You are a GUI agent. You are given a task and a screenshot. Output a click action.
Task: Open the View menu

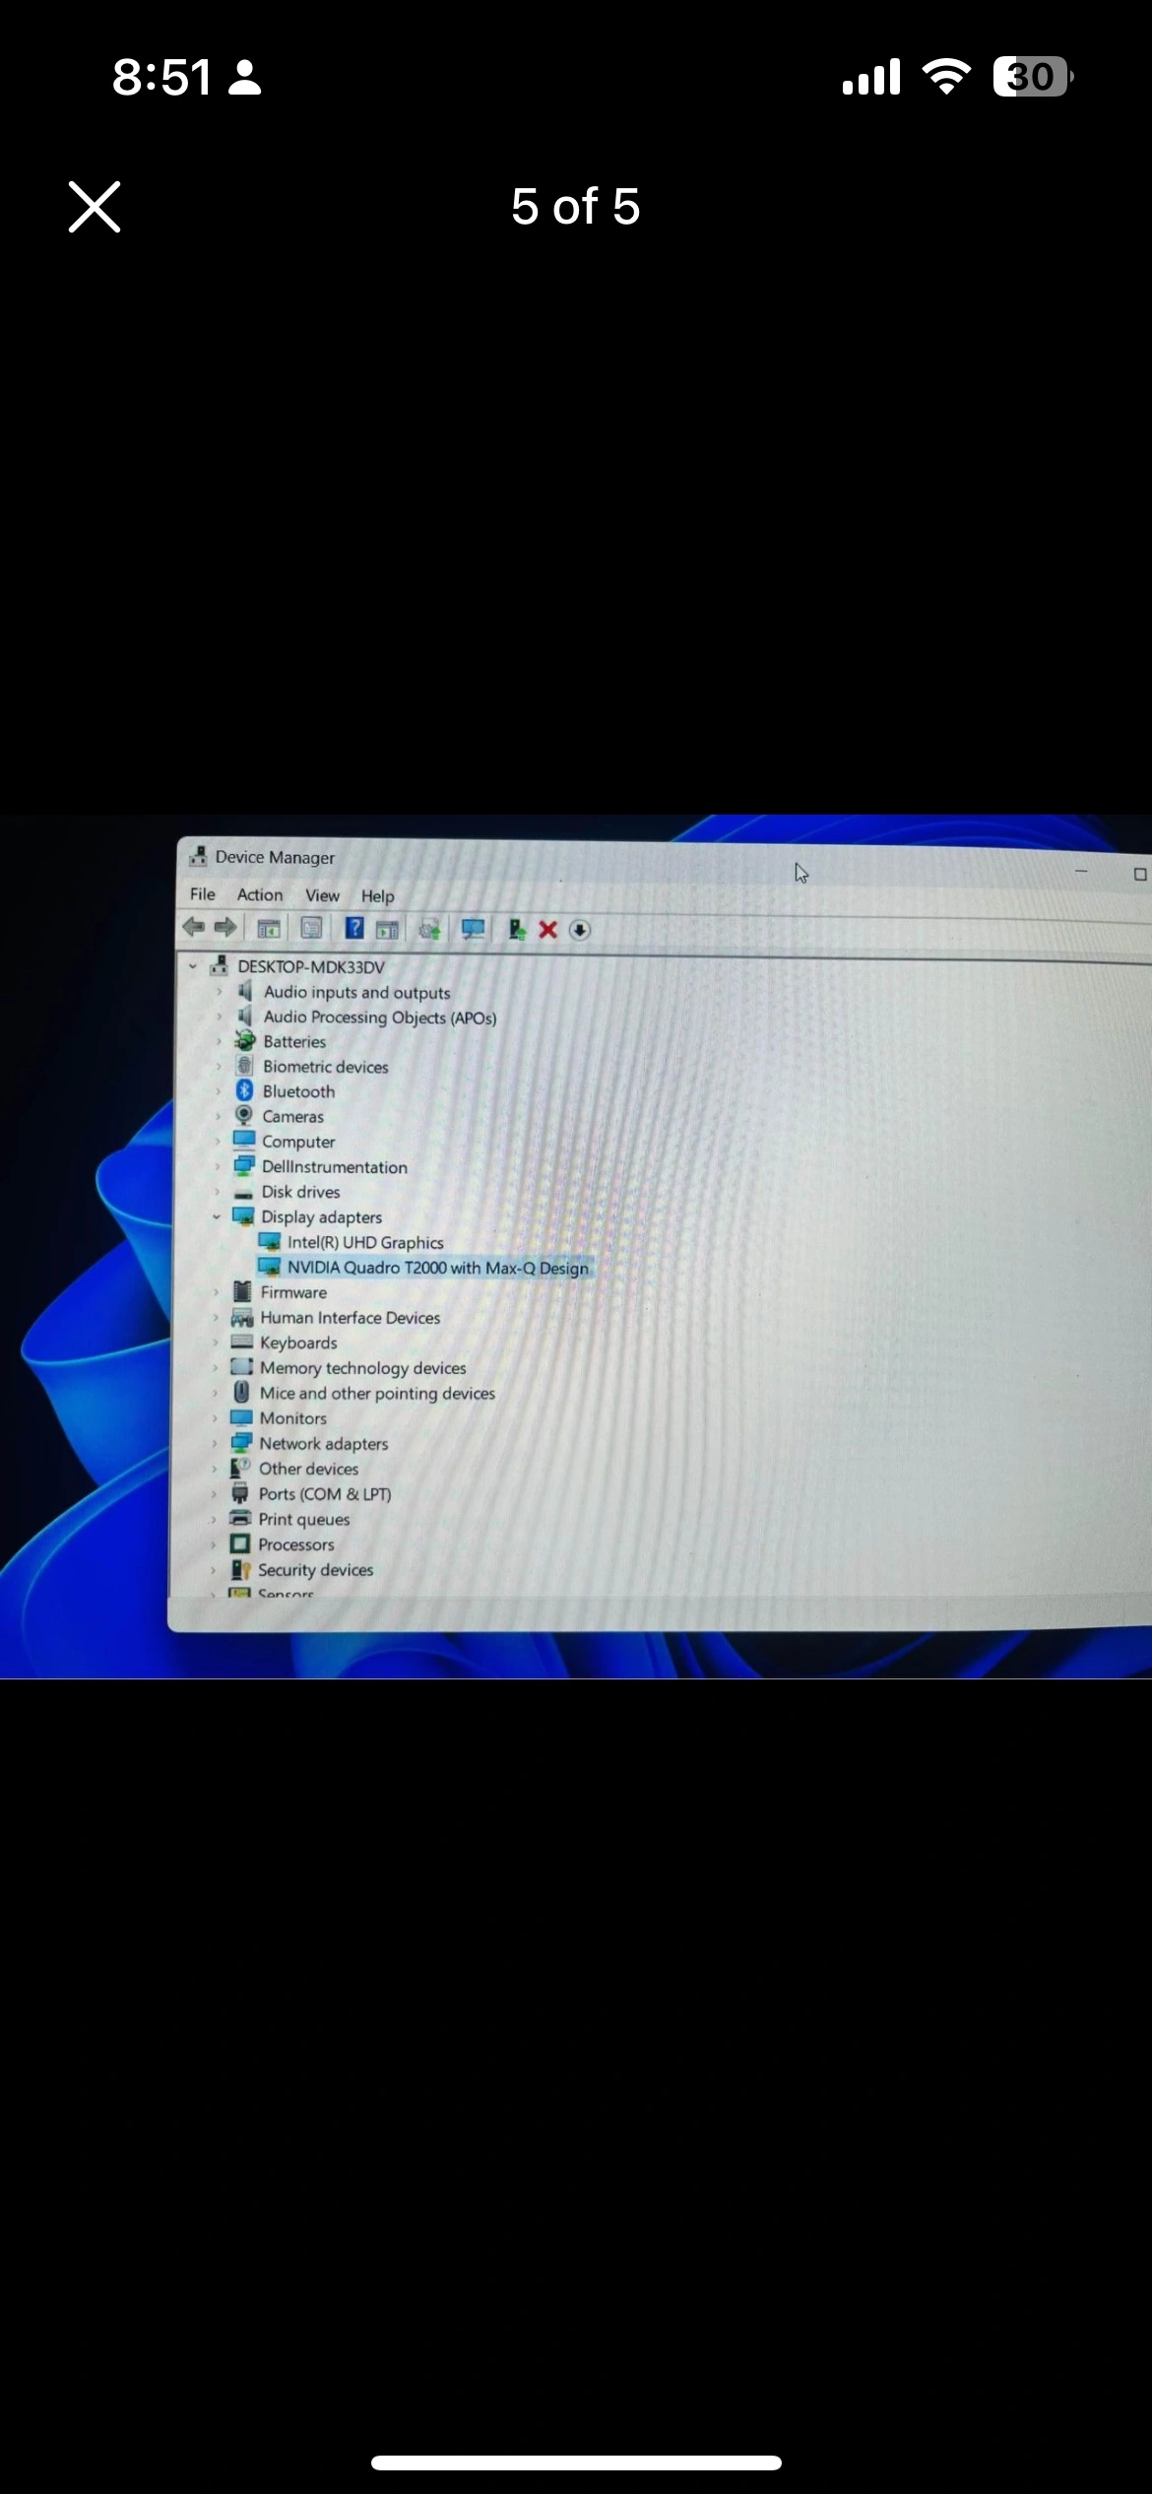(x=322, y=895)
